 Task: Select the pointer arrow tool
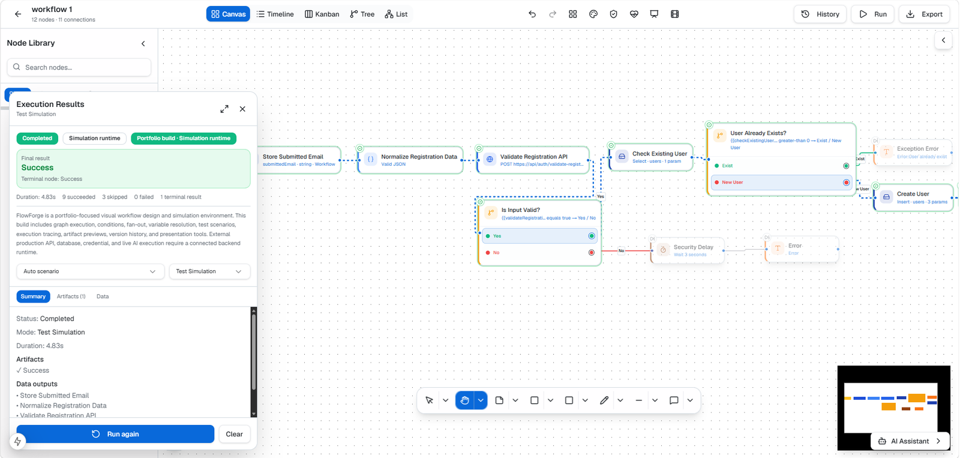tap(430, 400)
